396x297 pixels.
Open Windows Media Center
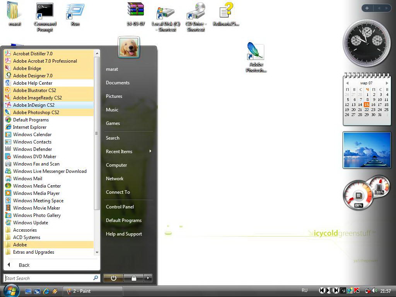(x=49, y=186)
